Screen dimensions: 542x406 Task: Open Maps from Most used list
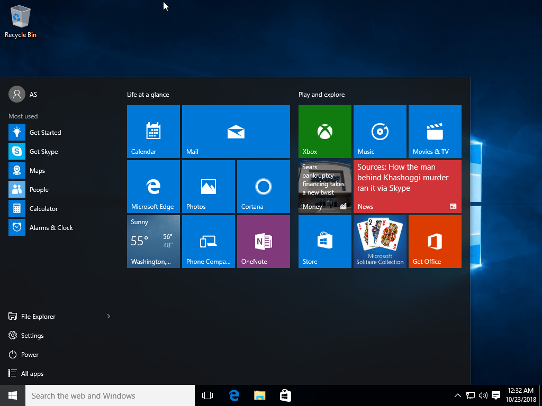point(59,171)
